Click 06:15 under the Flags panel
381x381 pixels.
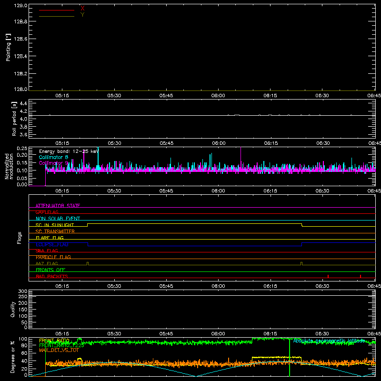270,286
